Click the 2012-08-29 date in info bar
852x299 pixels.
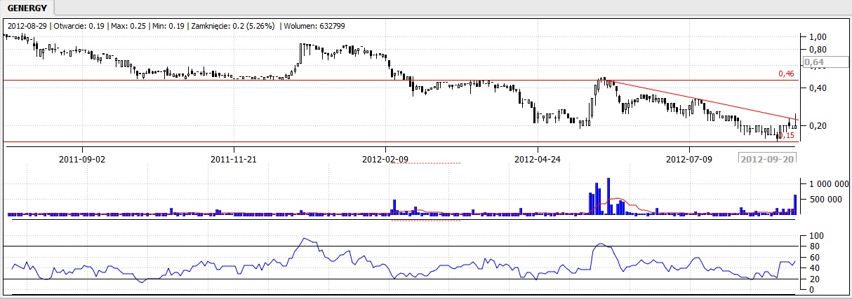click(27, 26)
